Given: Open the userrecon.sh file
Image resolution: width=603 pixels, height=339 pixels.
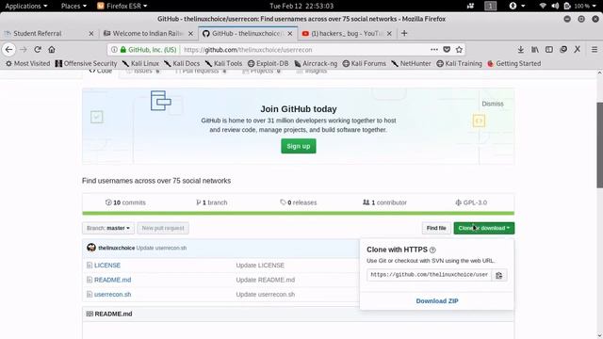Looking at the screenshot, I should coord(113,295).
